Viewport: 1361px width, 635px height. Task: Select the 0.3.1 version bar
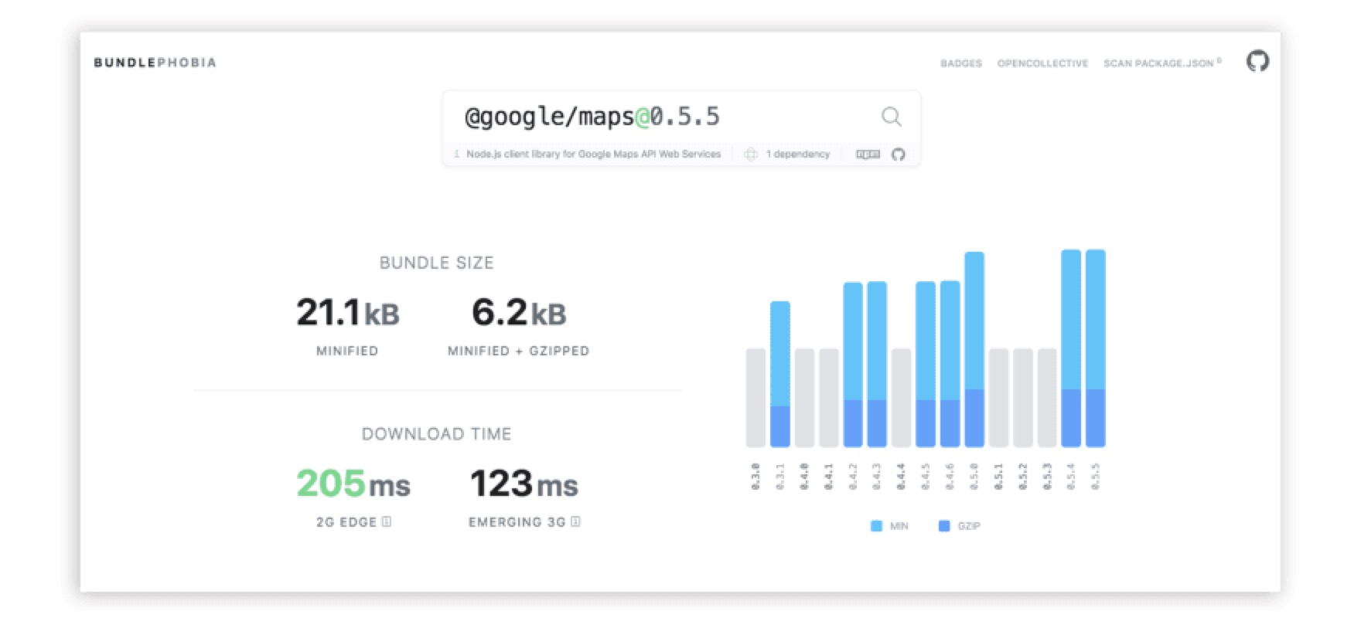(x=780, y=375)
